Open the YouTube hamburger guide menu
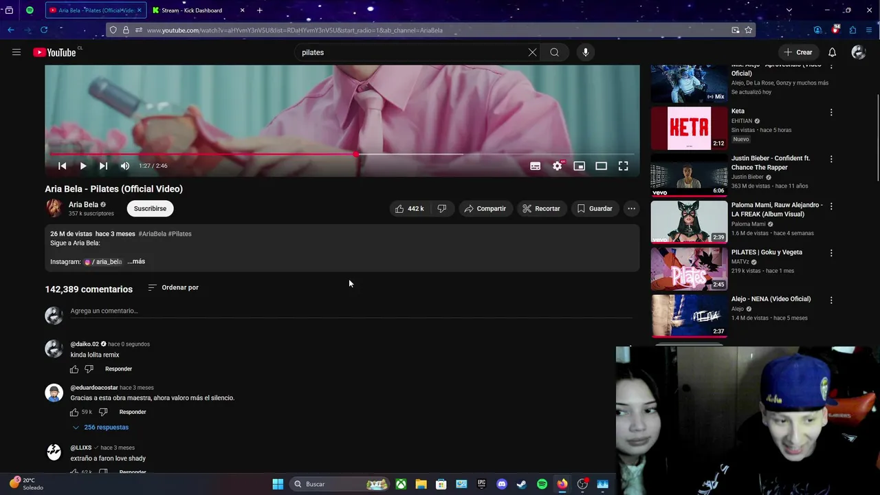The image size is (880, 495). [16, 52]
